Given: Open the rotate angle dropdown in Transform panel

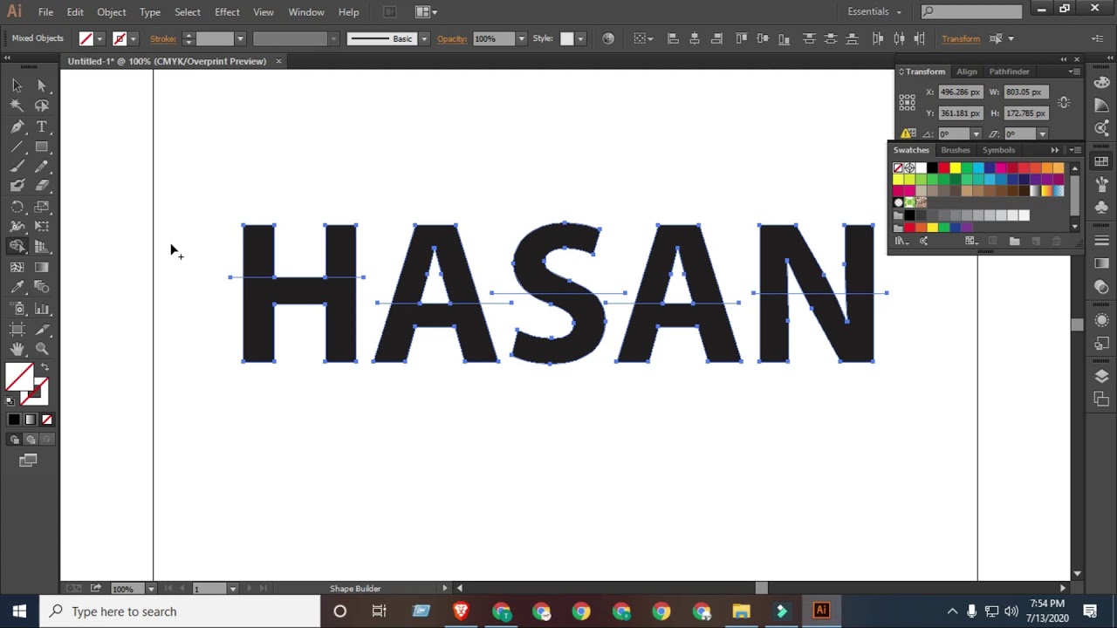Looking at the screenshot, I should (976, 133).
